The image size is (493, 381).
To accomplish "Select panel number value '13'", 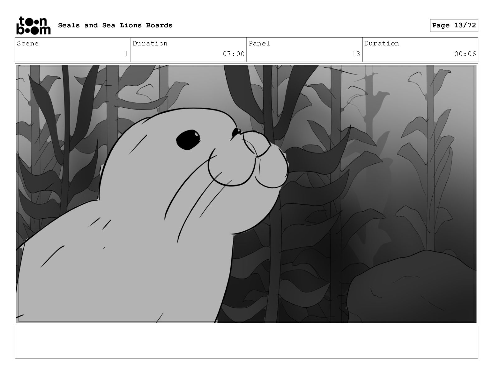I will click(x=356, y=54).
